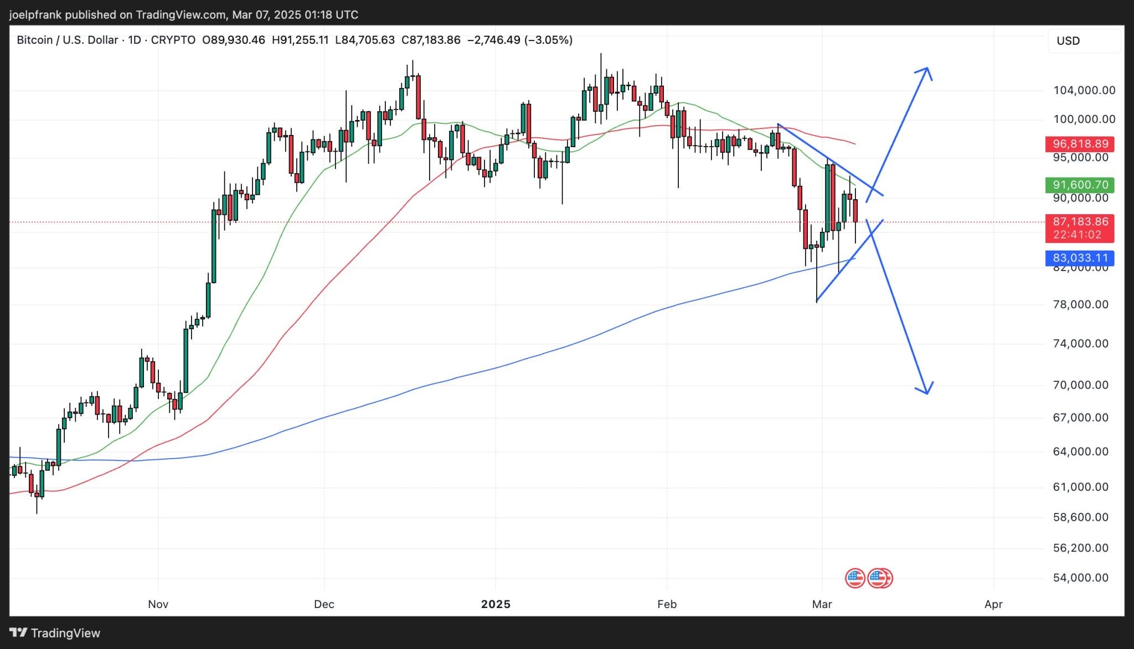
Task: Click the 1D interval in chart legend
Action: [134, 40]
